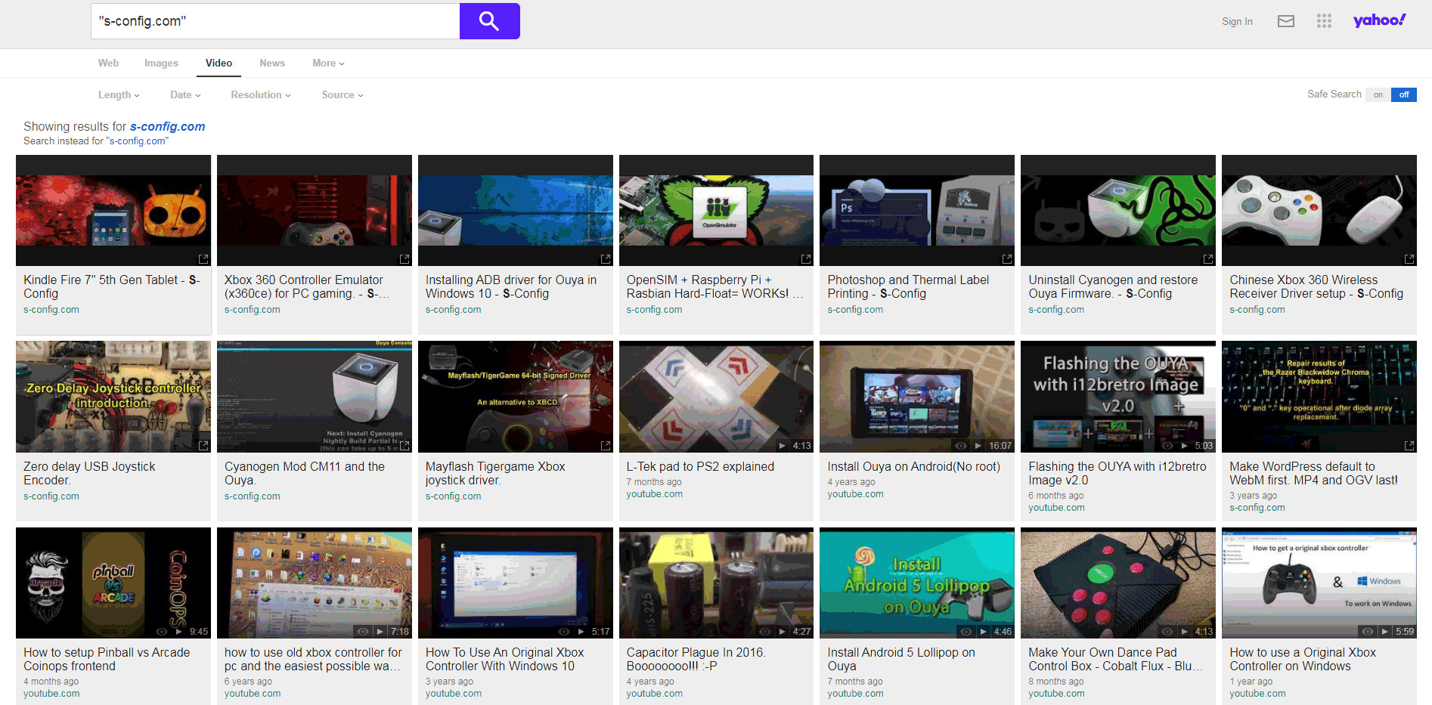Image resolution: width=1432 pixels, height=705 pixels.
Task: Play the Install Android 5 Lollipop video
Action: pyautogui.click(x=984, y=632)
